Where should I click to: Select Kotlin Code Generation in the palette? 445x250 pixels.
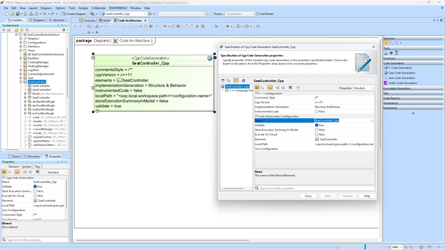(x=402, y=83)
